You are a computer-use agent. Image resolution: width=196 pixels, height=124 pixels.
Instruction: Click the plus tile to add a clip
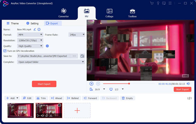click(x=77, y=110)
